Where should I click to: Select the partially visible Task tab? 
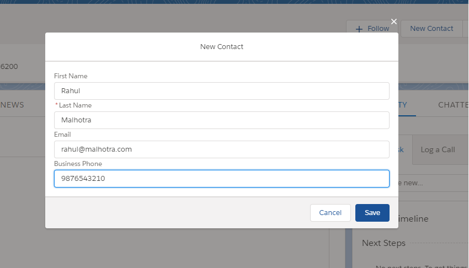(x=401, y=149)
